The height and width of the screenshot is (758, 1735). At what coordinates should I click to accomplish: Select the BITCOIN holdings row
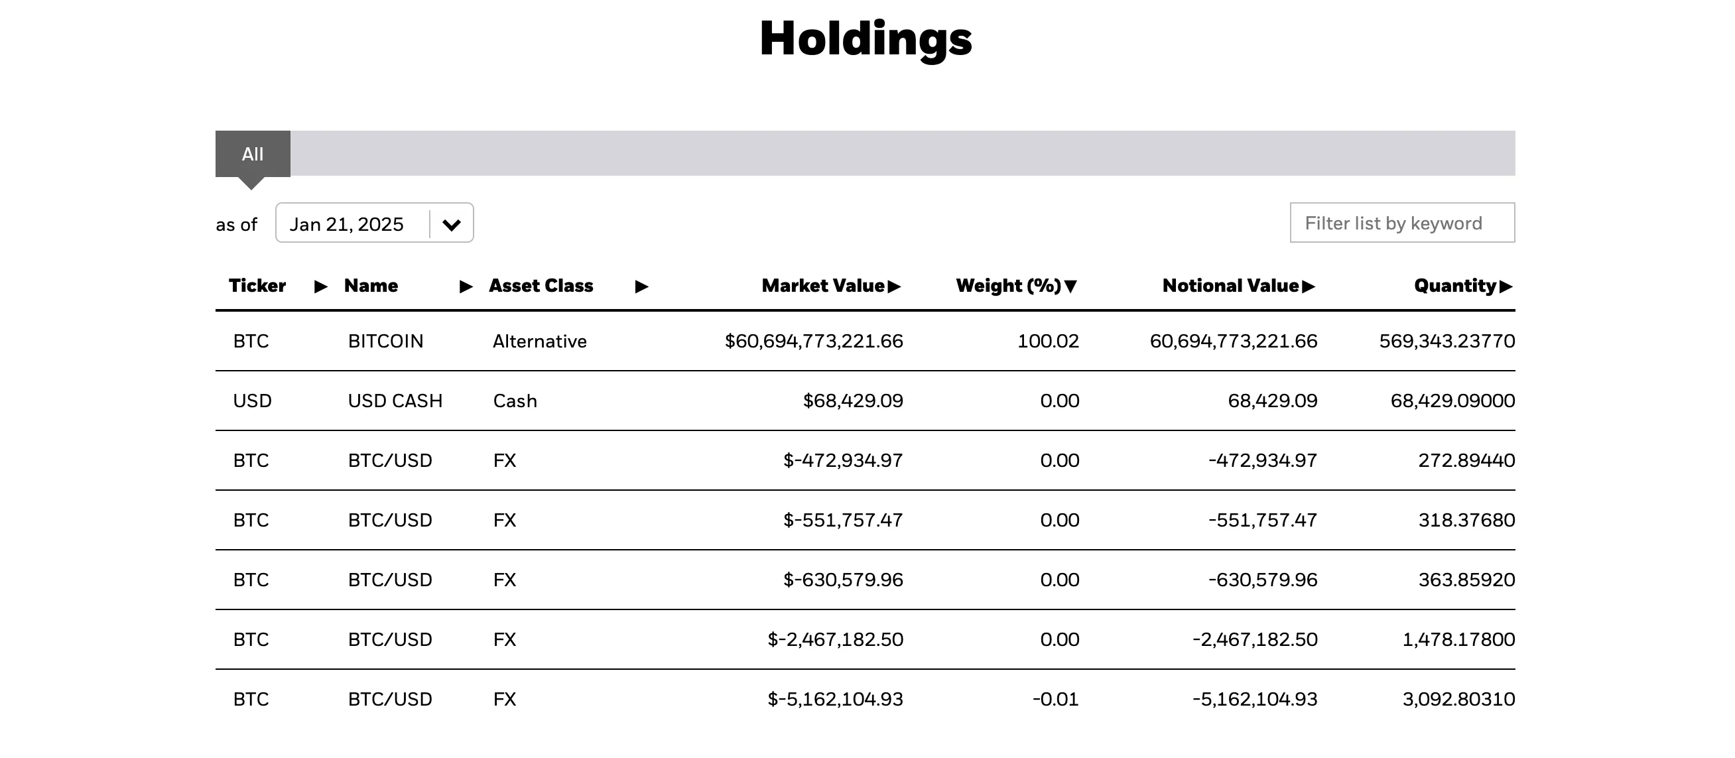click(x=674, y=342)
